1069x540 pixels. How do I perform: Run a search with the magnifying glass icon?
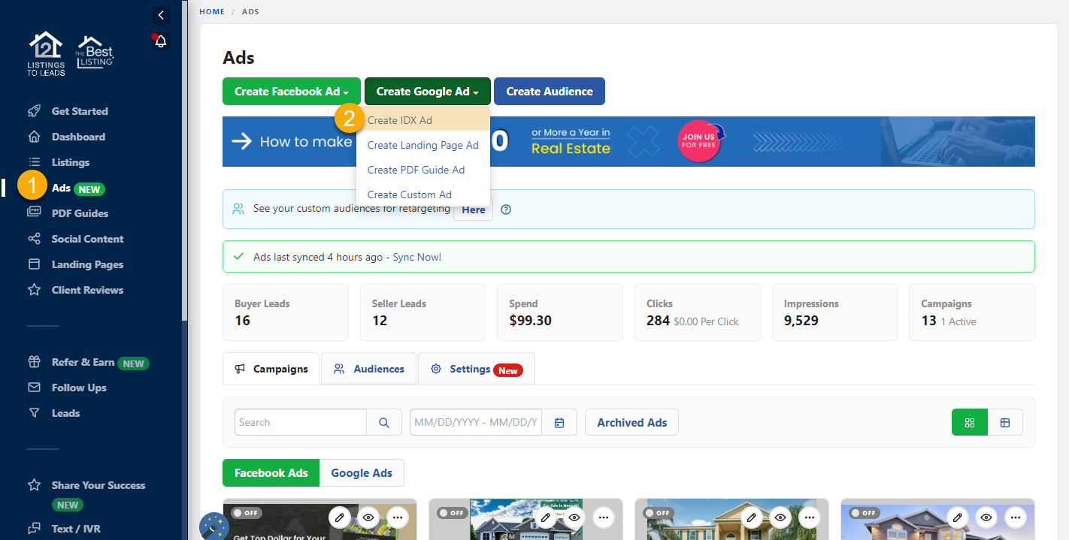pyautogui.click(x=384, y=422)
